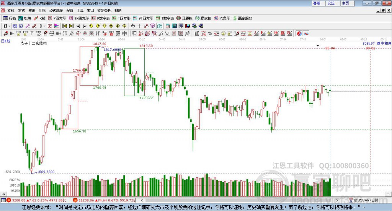Toggle the blue infinity symbol button
392x211 pixels.
306,33
